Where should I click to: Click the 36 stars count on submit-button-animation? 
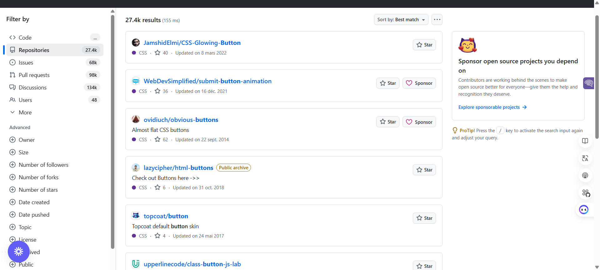click(161, 91)
